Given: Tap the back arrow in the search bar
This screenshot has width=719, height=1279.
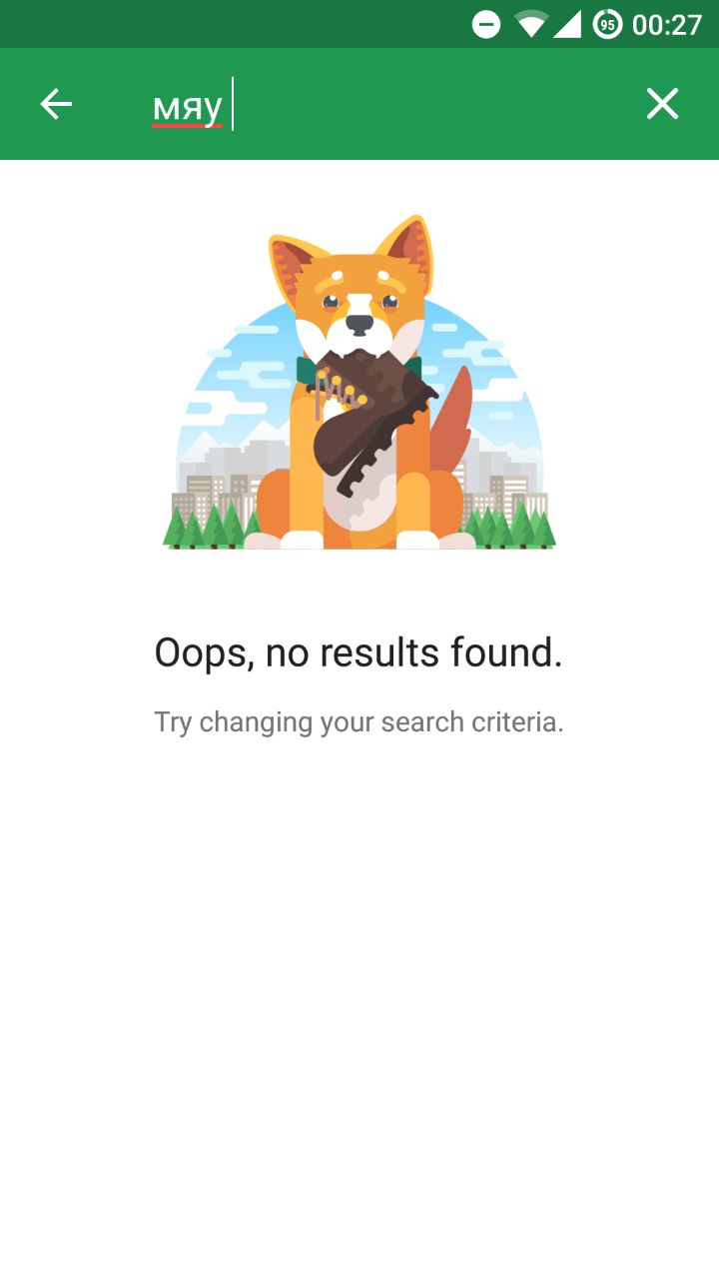Looking at the screenshot, I should [x=56, y=104].
